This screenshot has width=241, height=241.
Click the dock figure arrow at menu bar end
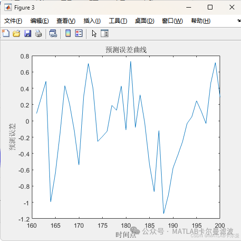tap(239, 21)
